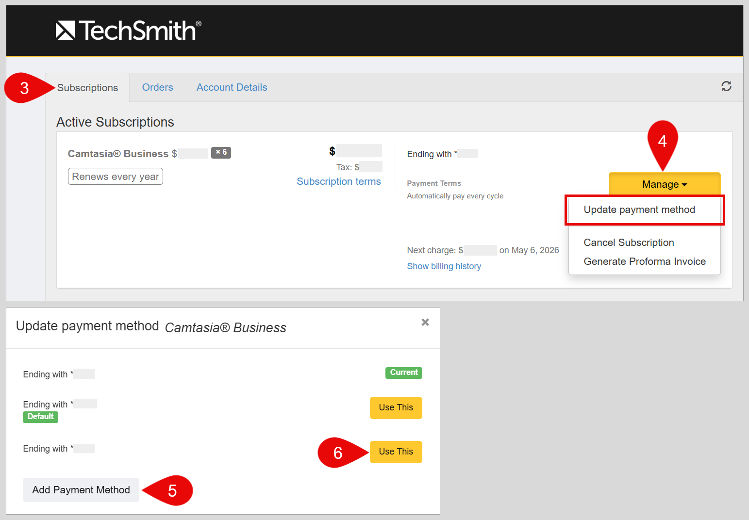The width and height of the screenshot is (749, 520).
Task: Click the 'on May 6, 2026' date
Action: [x=529, y=250]
